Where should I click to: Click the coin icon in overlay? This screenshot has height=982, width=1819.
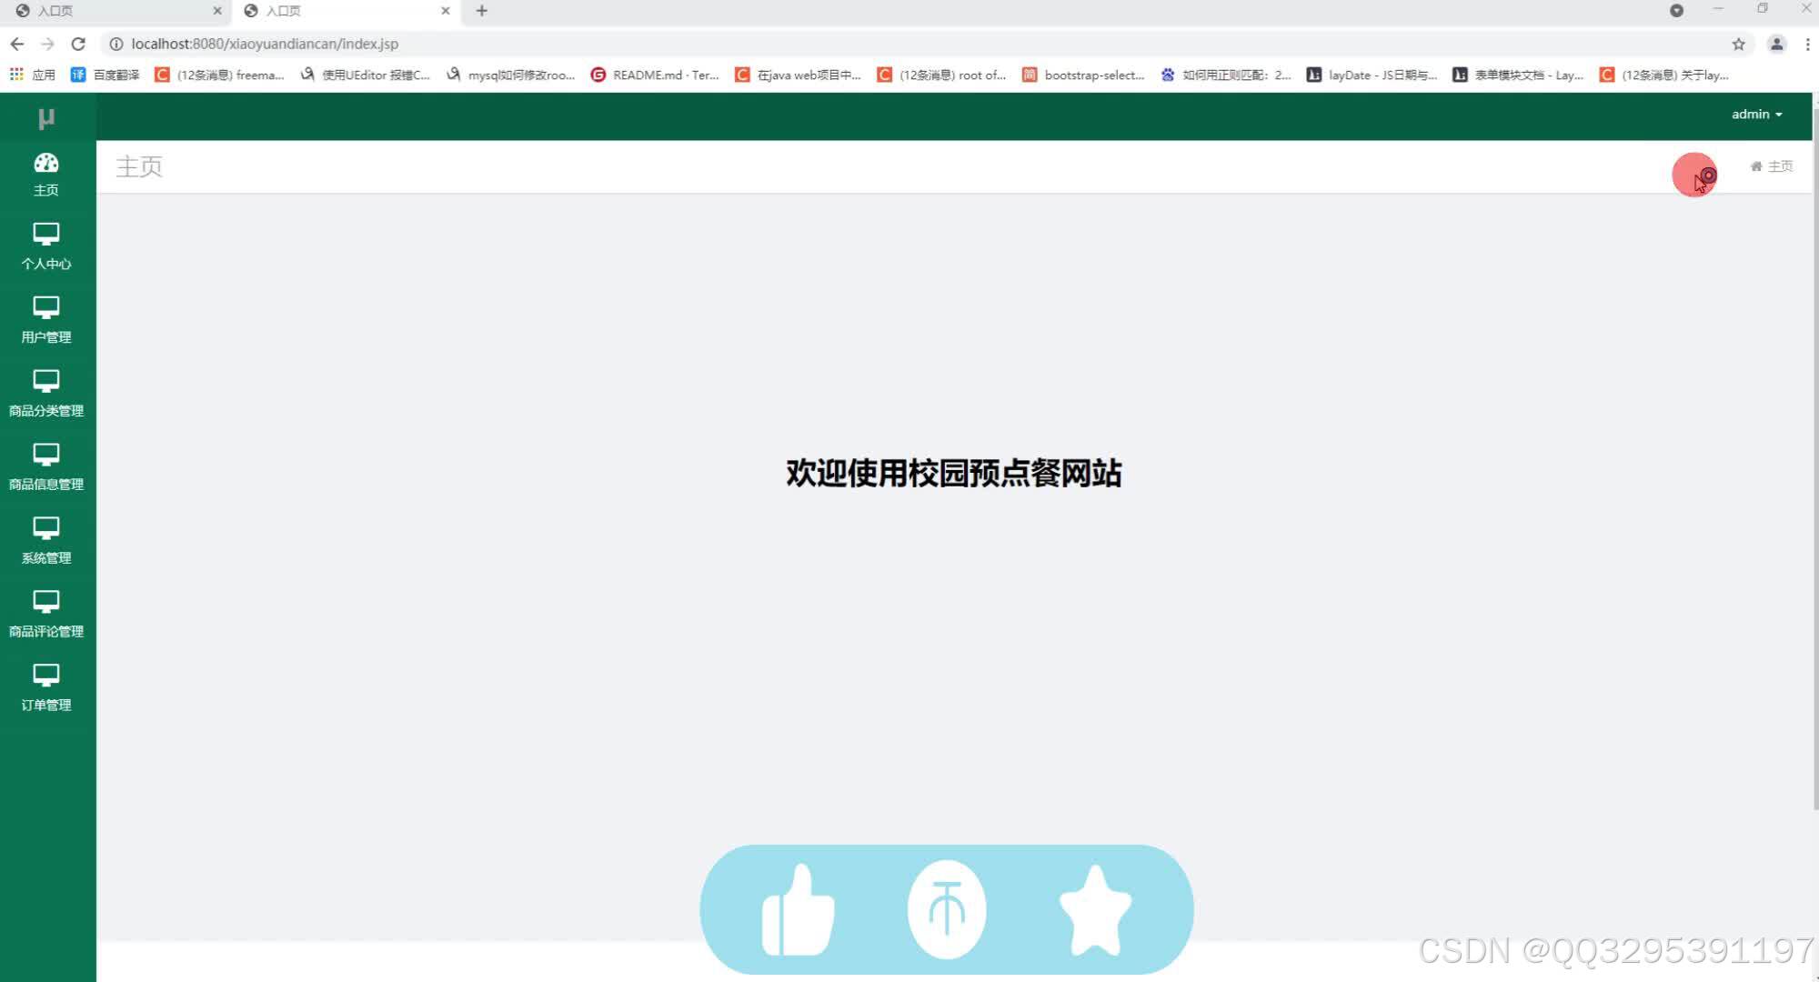(947, 909)
